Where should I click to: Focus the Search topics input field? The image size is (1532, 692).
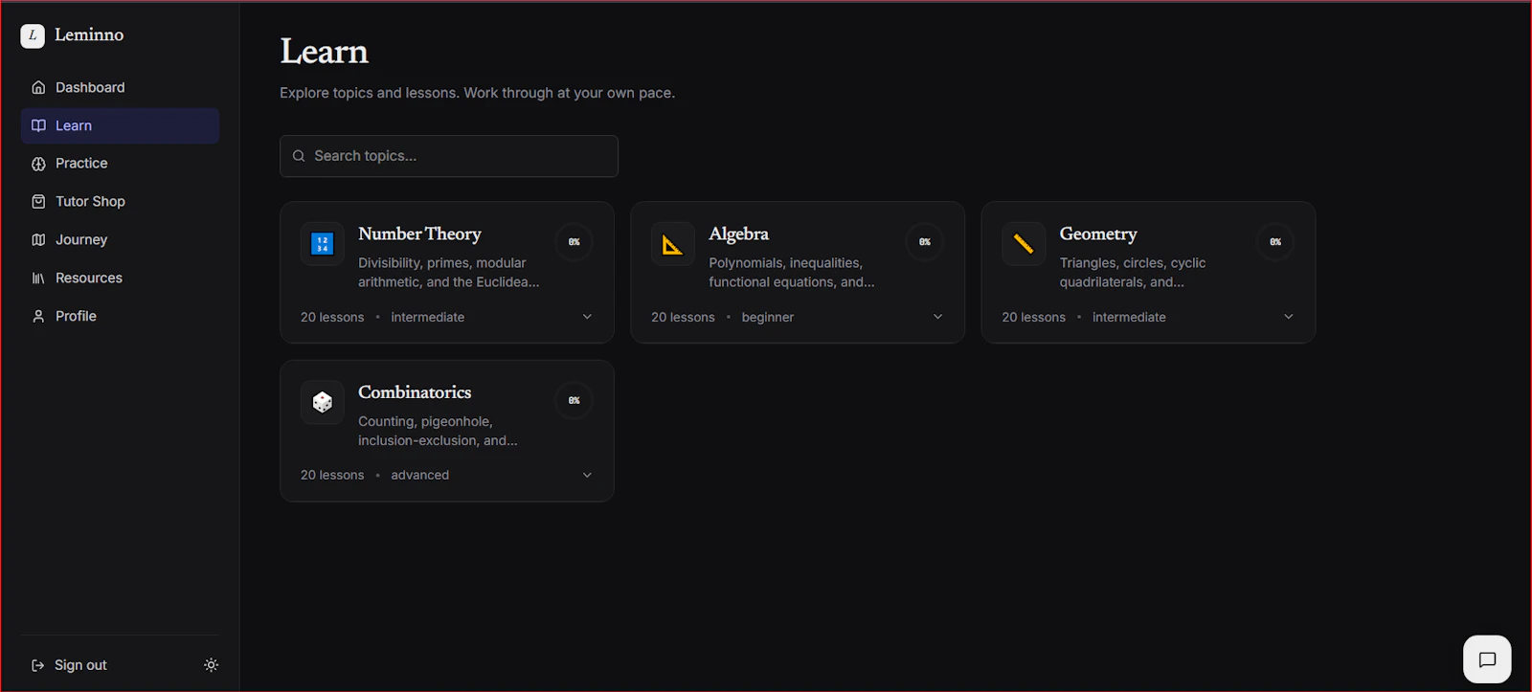pos(449,156)
